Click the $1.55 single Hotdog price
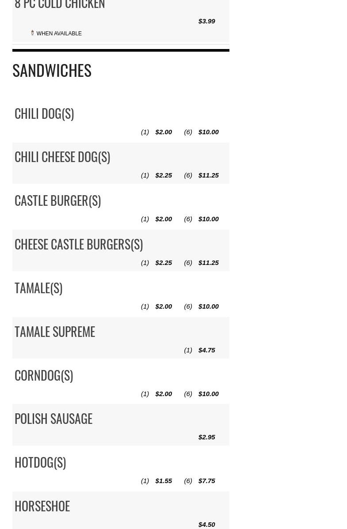This screenshot has height=529, width=347. click(164, 481)
